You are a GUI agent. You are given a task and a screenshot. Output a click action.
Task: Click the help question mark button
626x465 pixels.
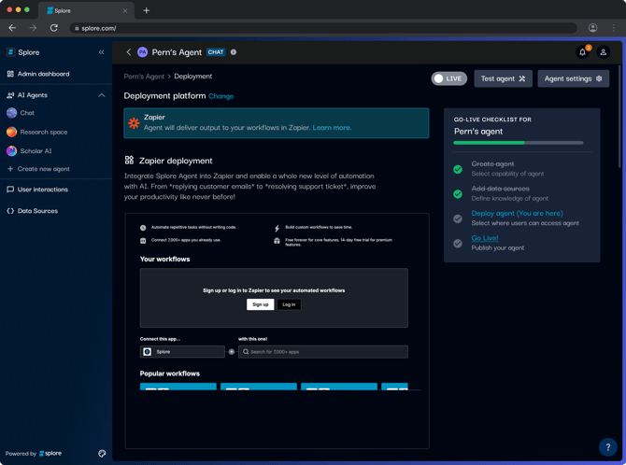point(608,447)
